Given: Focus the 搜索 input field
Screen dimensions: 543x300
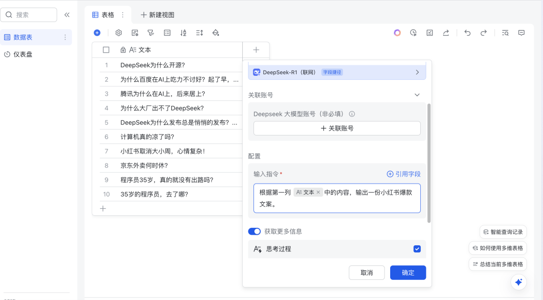Looking at the screenshot, I should 29,15.
